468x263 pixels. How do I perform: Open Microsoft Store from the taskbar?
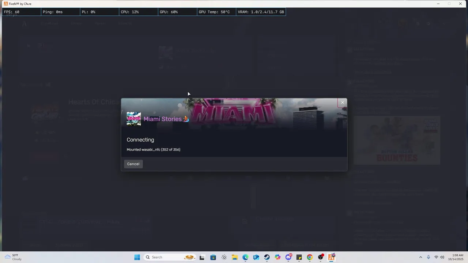click(x=213, y=257)
